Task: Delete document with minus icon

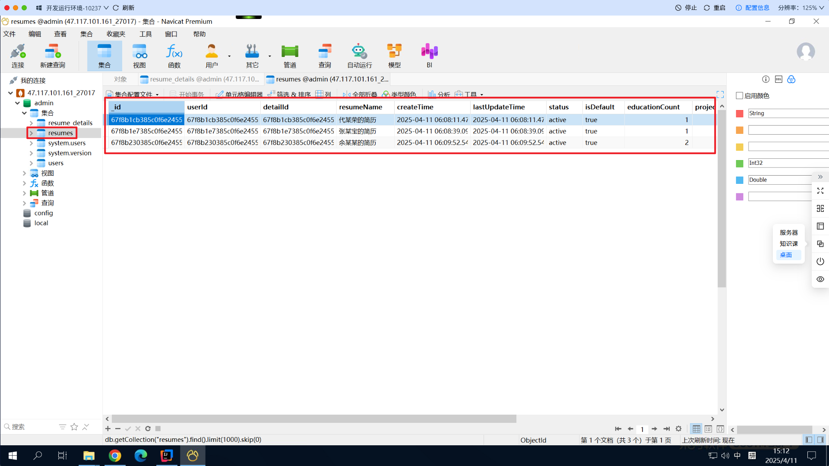Action: point(118,428)
